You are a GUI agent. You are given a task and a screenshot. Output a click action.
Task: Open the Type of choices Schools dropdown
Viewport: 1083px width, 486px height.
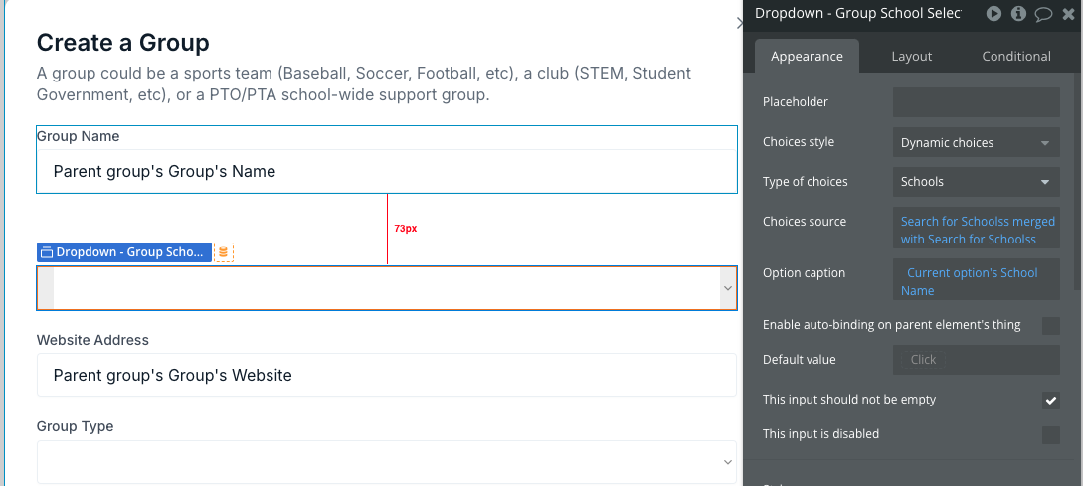point(976,182)
